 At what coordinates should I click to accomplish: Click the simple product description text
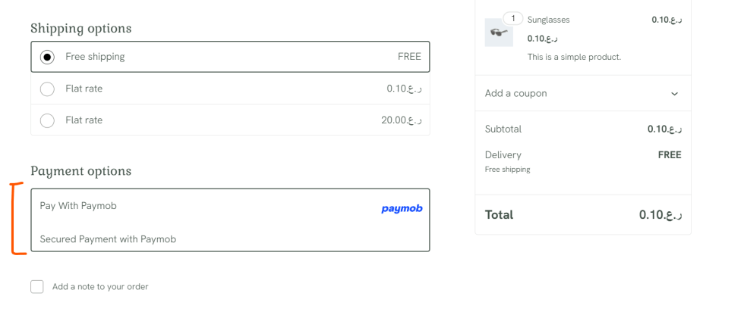574,57
